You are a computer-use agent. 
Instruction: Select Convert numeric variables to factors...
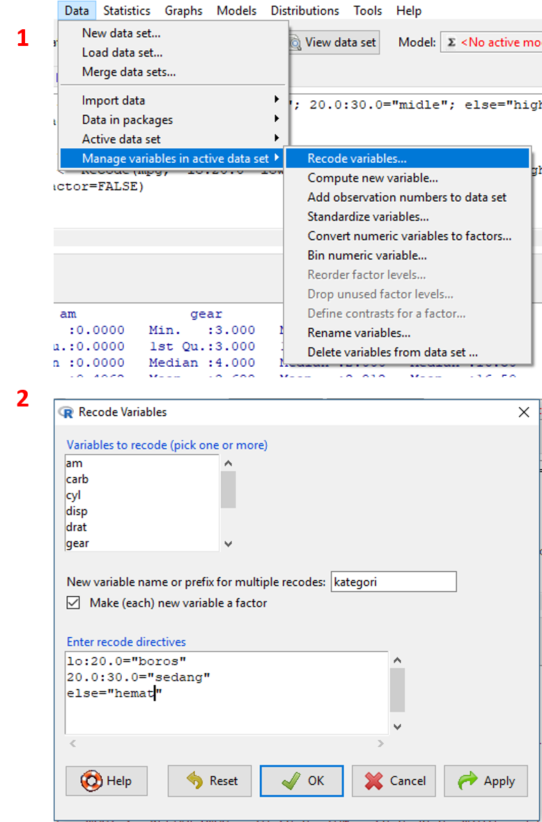pos(407,237)
